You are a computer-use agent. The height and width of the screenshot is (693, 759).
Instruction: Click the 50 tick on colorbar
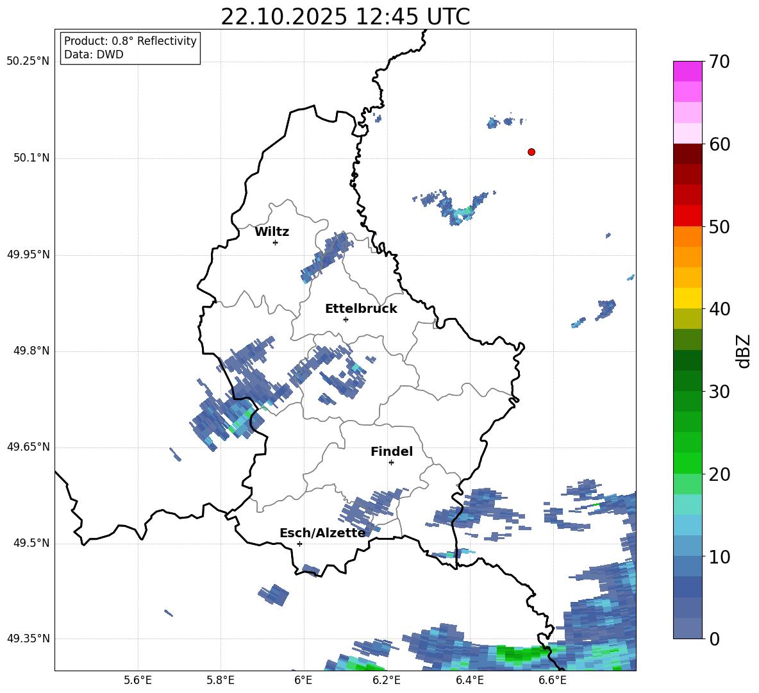pyautogui.click(x=719, y=227)
